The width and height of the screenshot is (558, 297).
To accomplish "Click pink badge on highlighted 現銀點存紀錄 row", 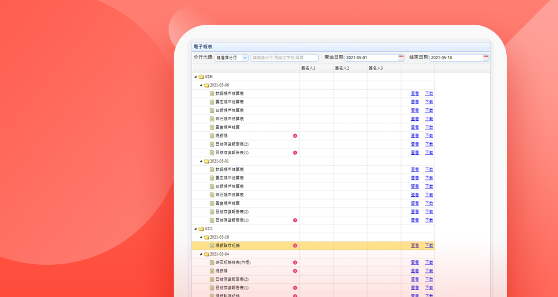I will pyautogui.click(x=295, y=246).
